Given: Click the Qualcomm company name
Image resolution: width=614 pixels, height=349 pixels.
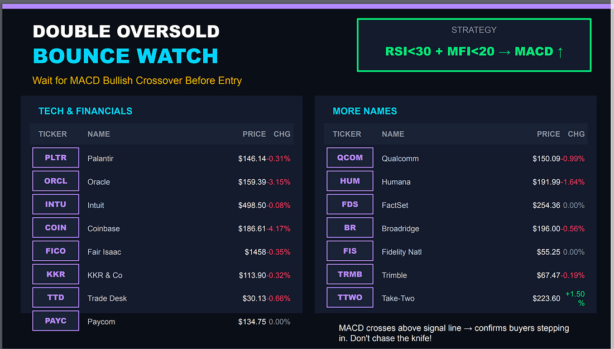Looking at the screenshot, I should 400,159.
